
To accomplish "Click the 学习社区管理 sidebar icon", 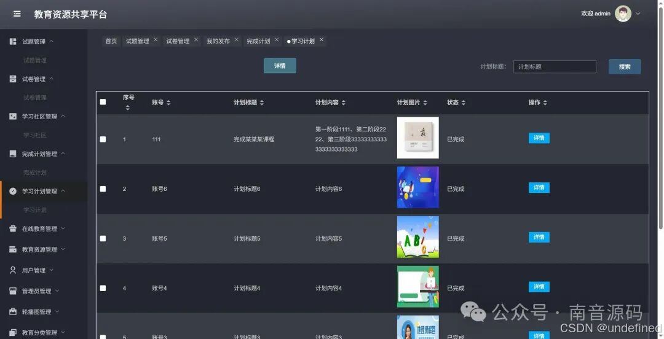I will (13, 116).
